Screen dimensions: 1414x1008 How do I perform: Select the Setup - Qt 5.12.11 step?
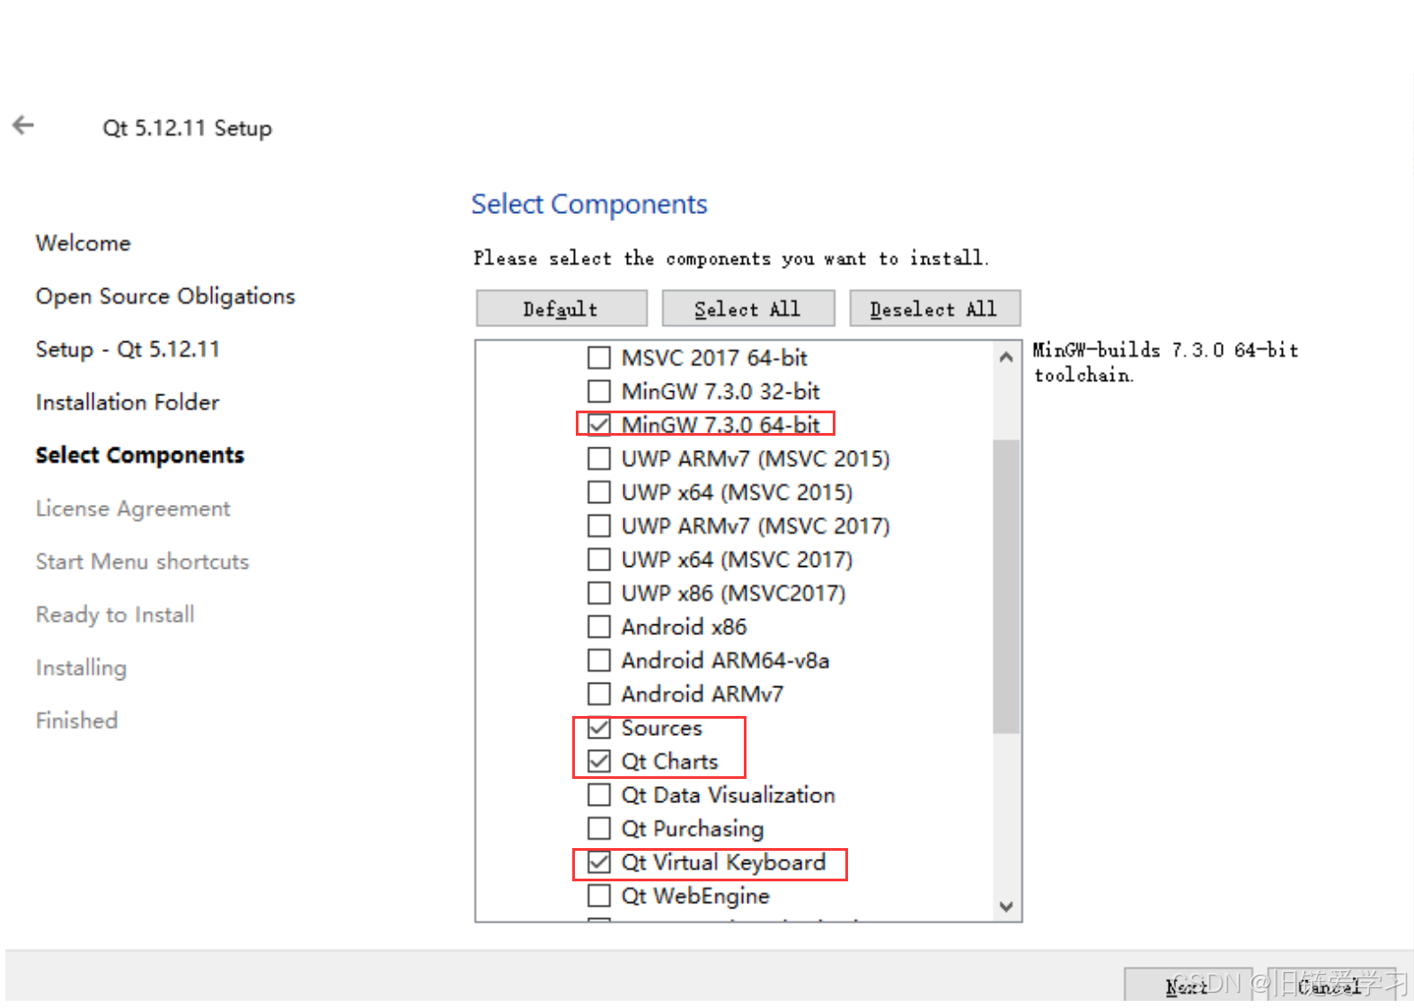(x=128, y=349)
